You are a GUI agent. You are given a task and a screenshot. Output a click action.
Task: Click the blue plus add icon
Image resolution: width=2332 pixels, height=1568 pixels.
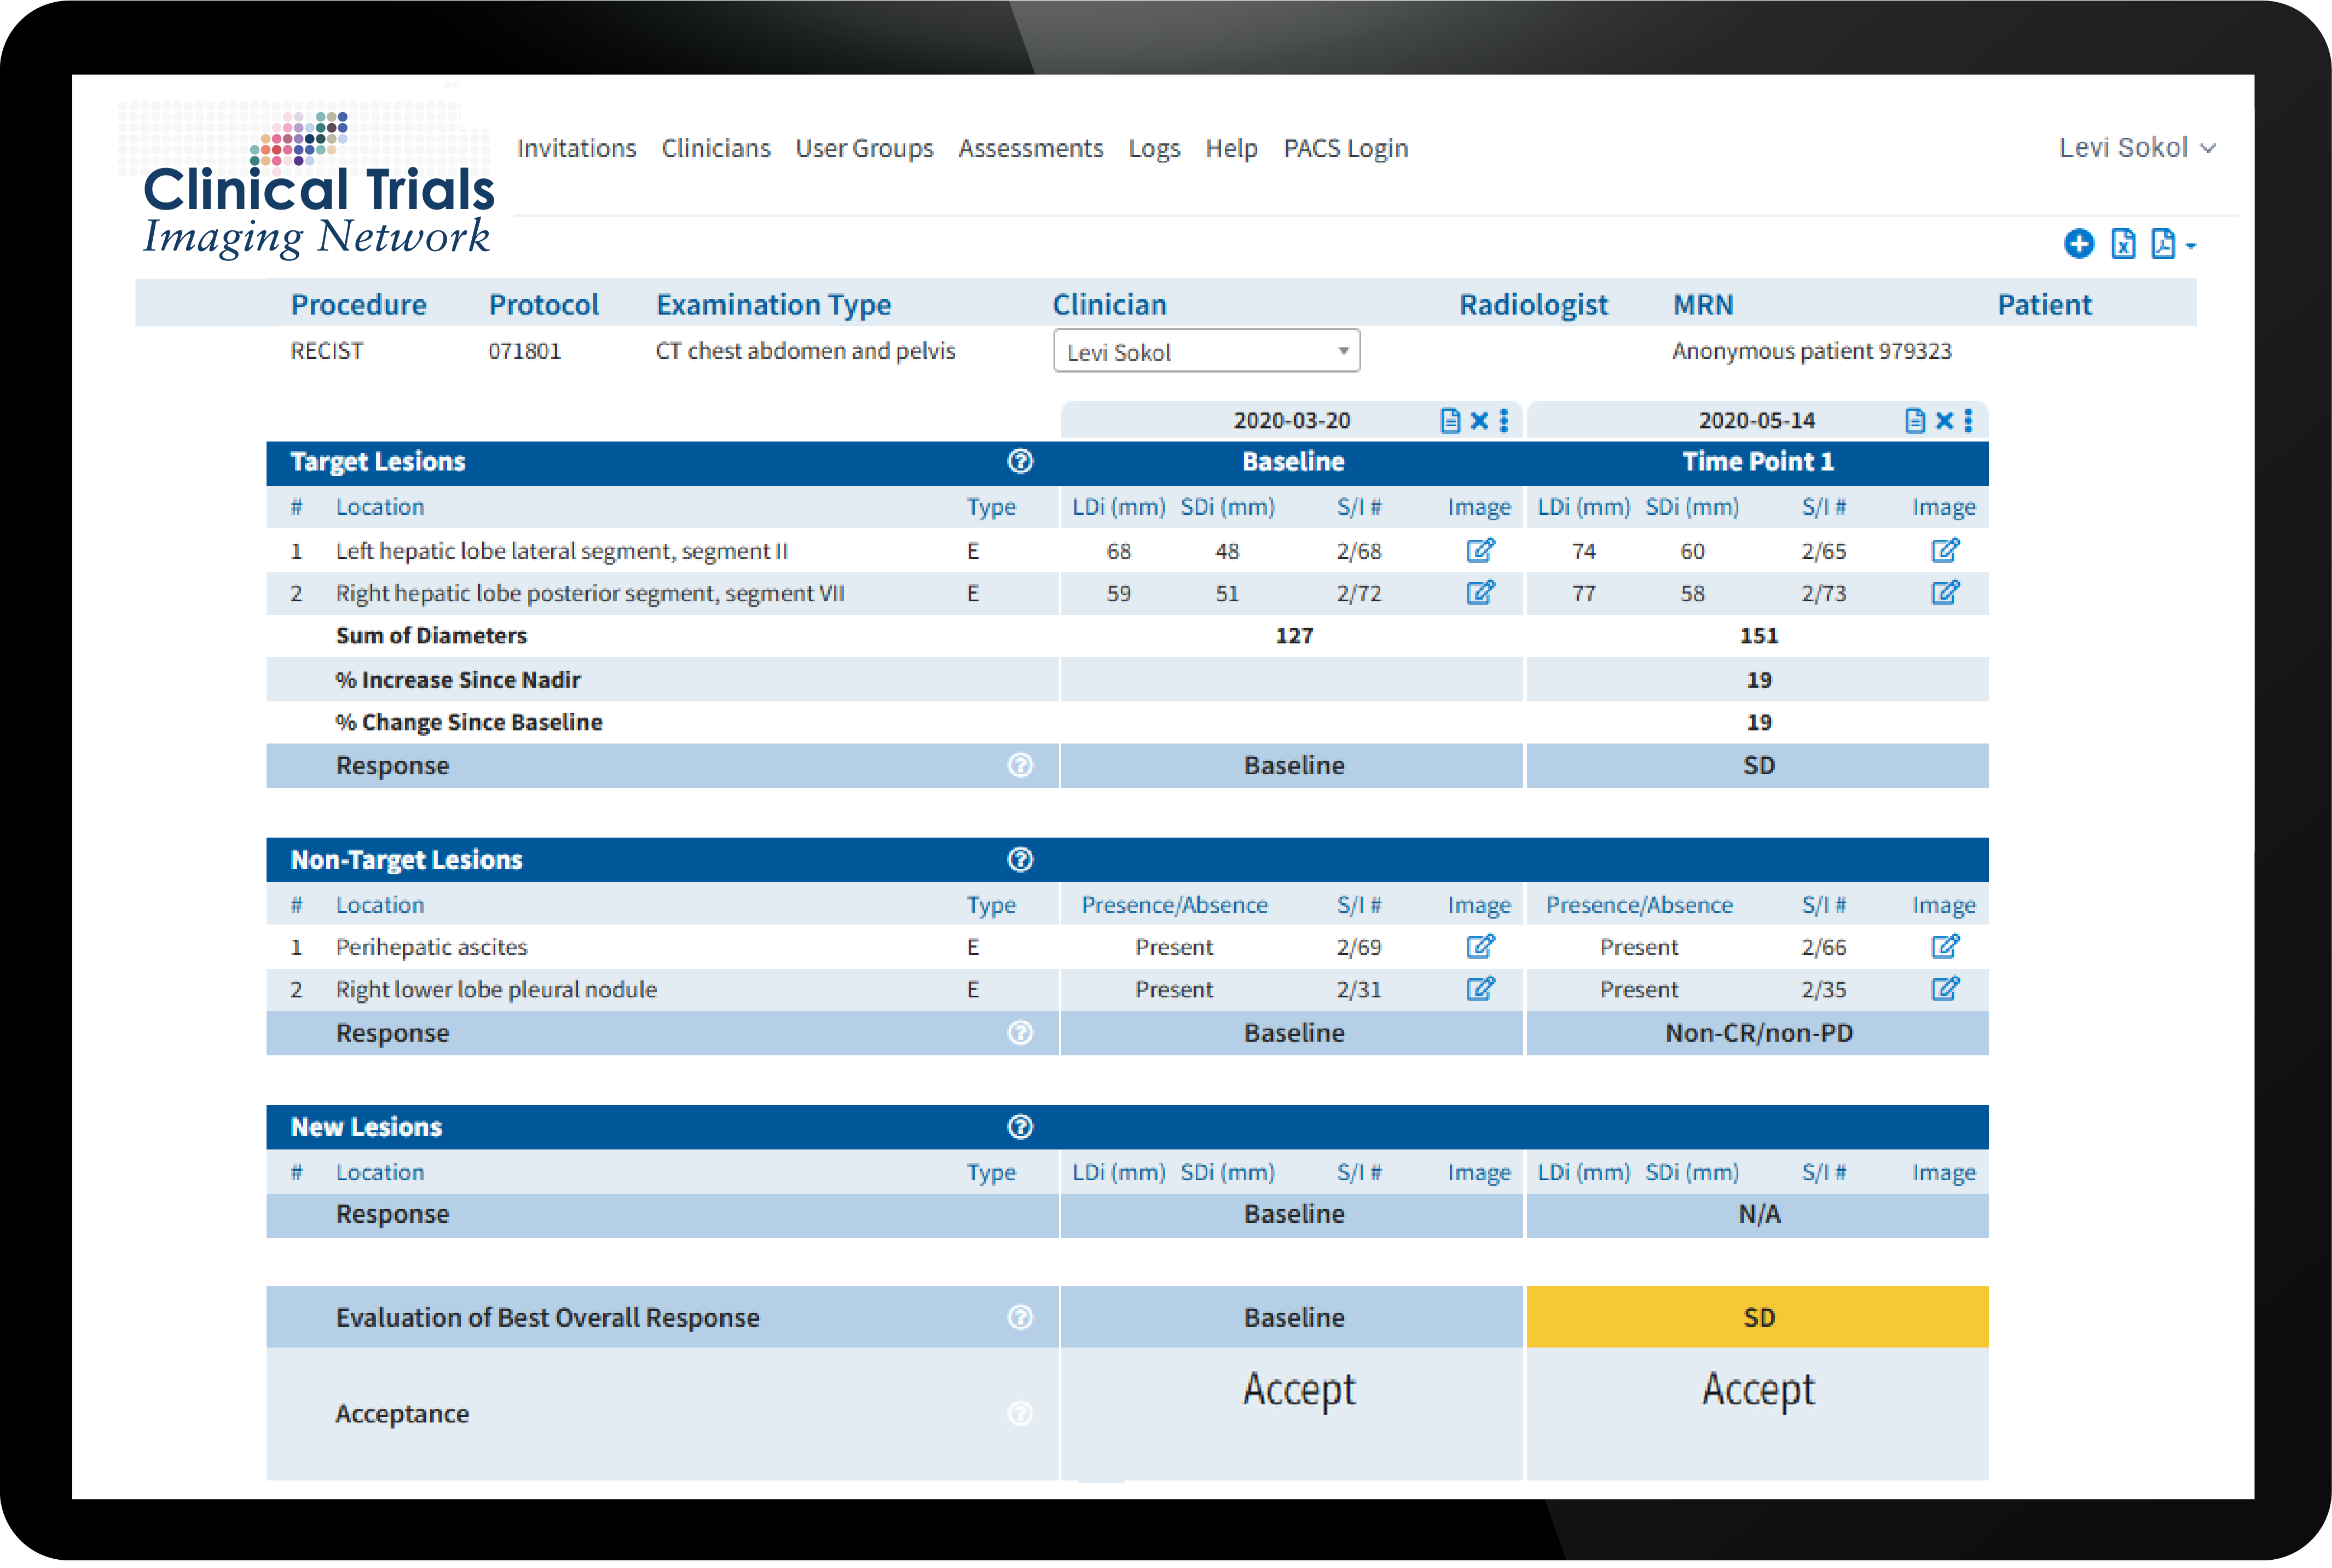(x=2078, y=244)
